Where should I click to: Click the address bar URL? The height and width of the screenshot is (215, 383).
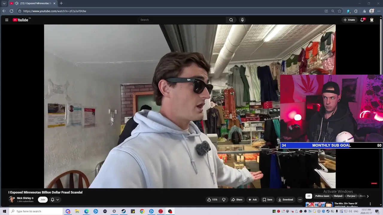(x=54, y=11)
